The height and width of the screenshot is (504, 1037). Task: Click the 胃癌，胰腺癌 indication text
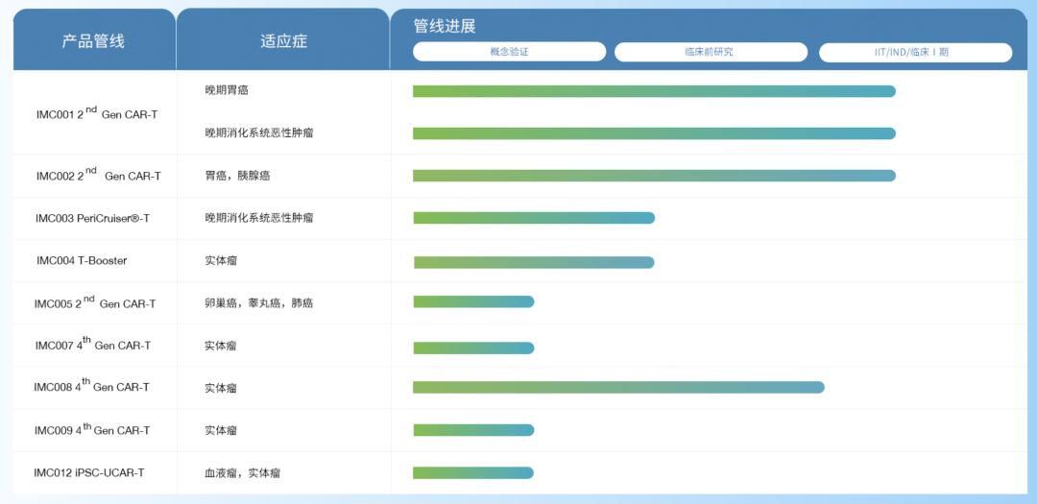pos(237,176)
